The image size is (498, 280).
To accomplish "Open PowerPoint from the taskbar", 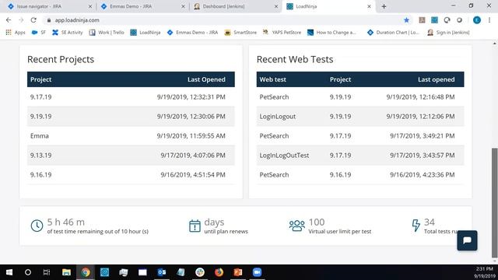I will point(238,272).
